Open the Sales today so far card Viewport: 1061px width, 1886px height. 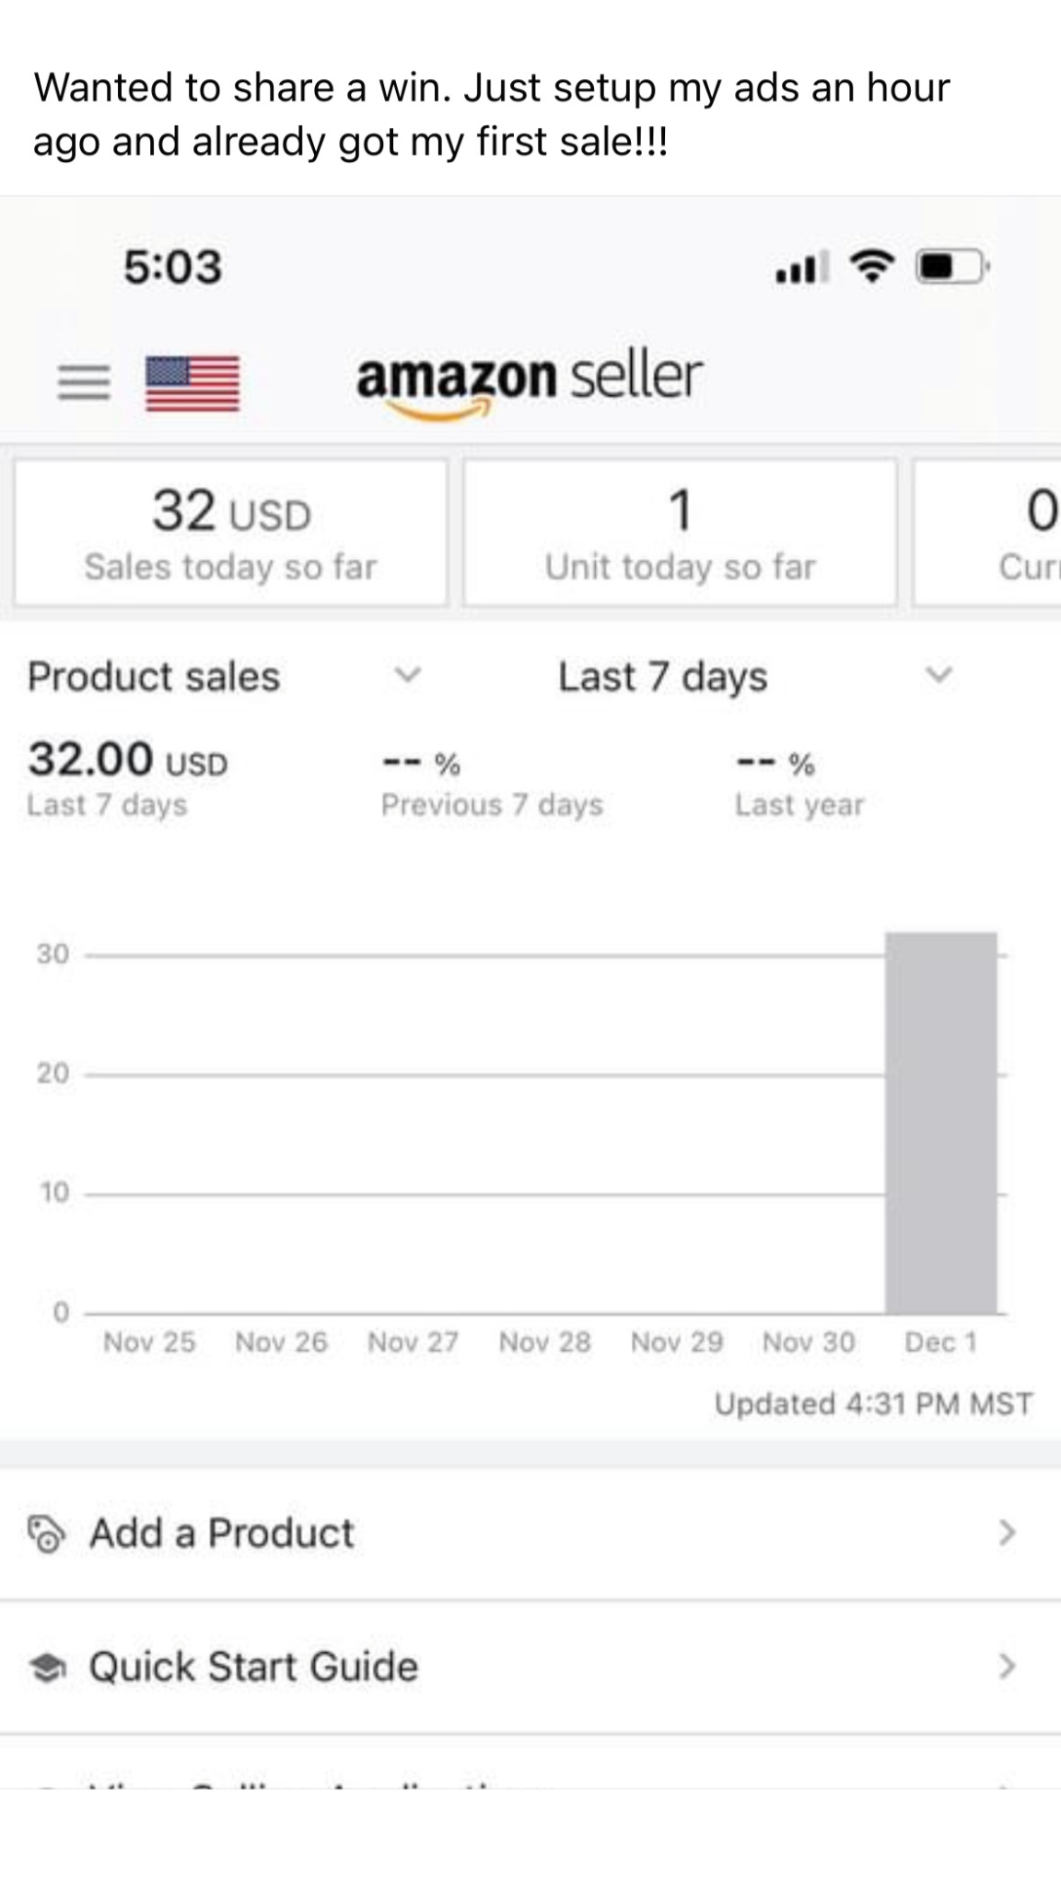(x=230, y=533)
